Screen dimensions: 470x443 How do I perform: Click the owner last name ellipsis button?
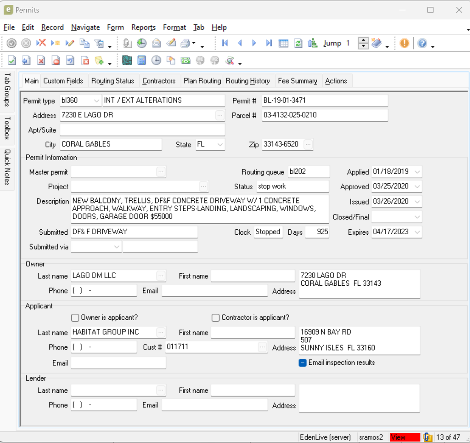click(161, 276)
